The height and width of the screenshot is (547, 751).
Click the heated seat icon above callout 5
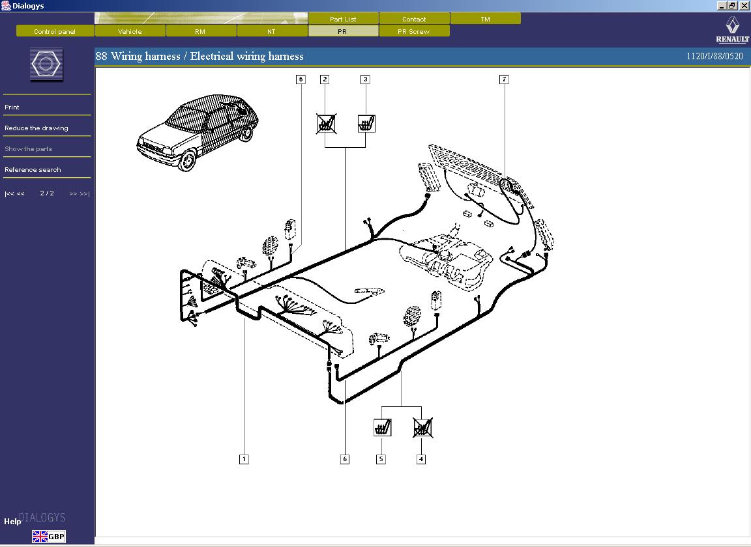pyautogui.click(x=382, y=427)
